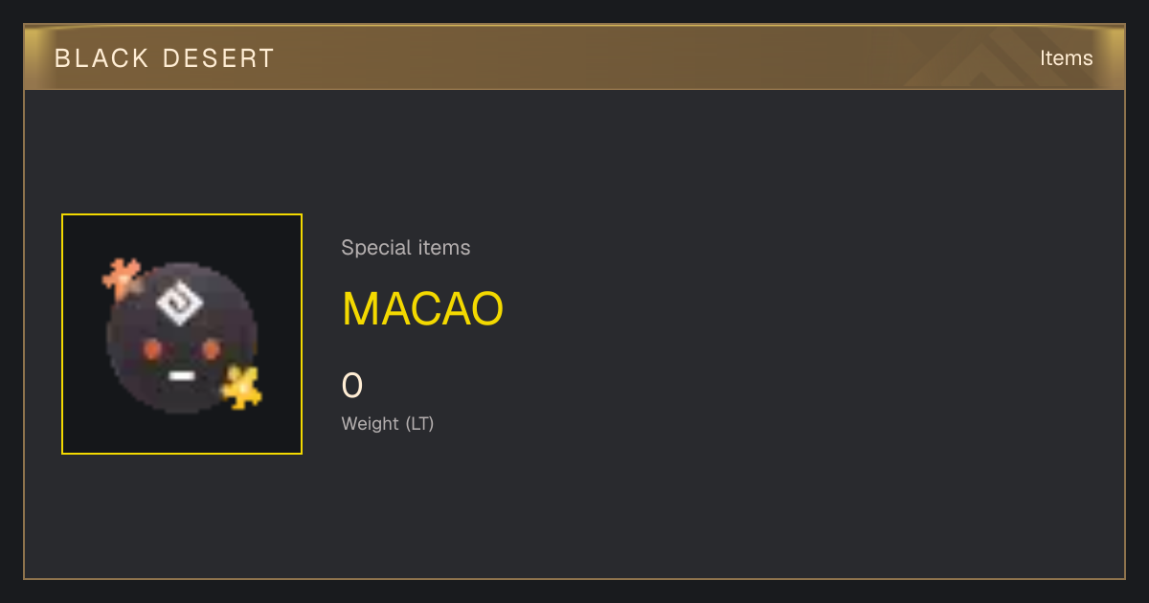Click the MACAO item thumbnail image
Image resolution: width=1149 pixels, height=603 pixels.
click(182, 334)
